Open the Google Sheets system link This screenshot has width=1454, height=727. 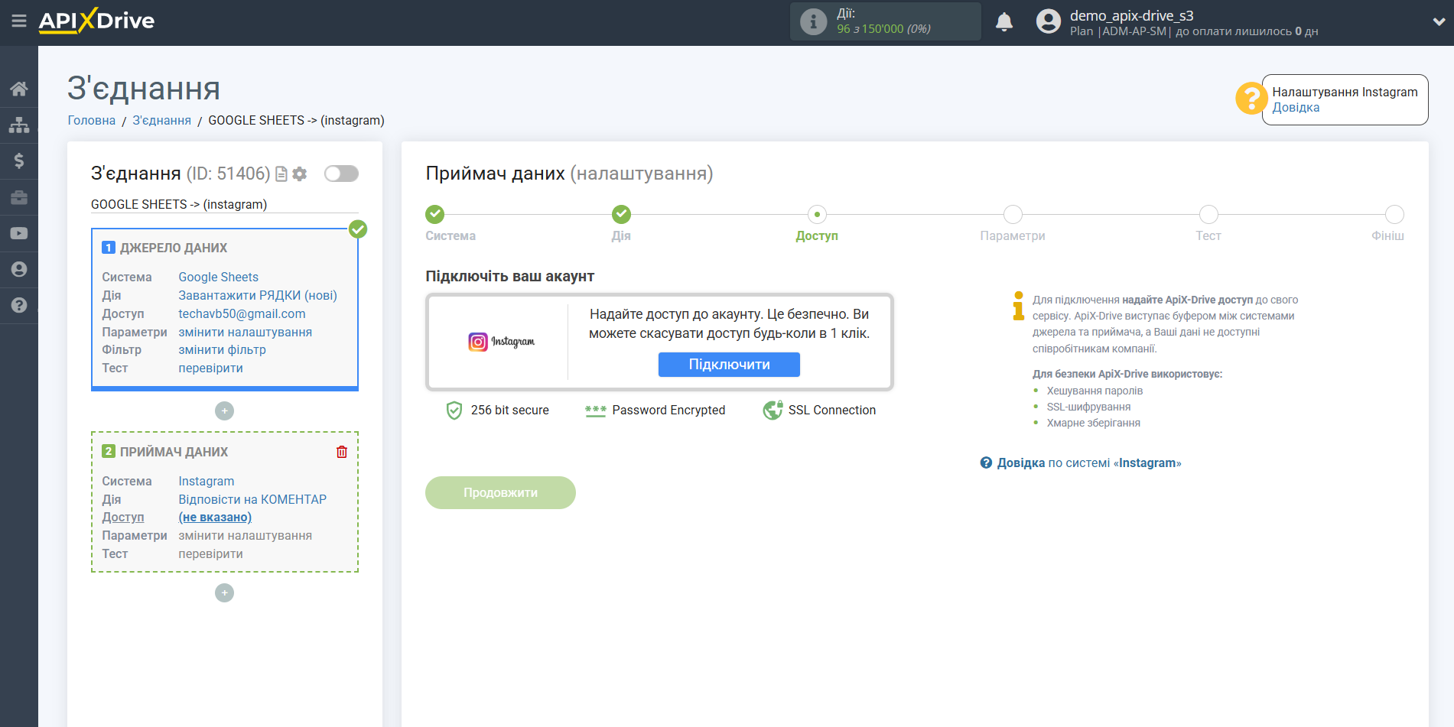[x=219, y=277]
